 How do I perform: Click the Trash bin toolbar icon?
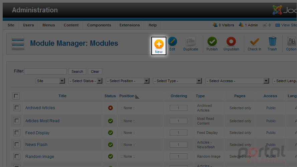[x=272, y=41]
